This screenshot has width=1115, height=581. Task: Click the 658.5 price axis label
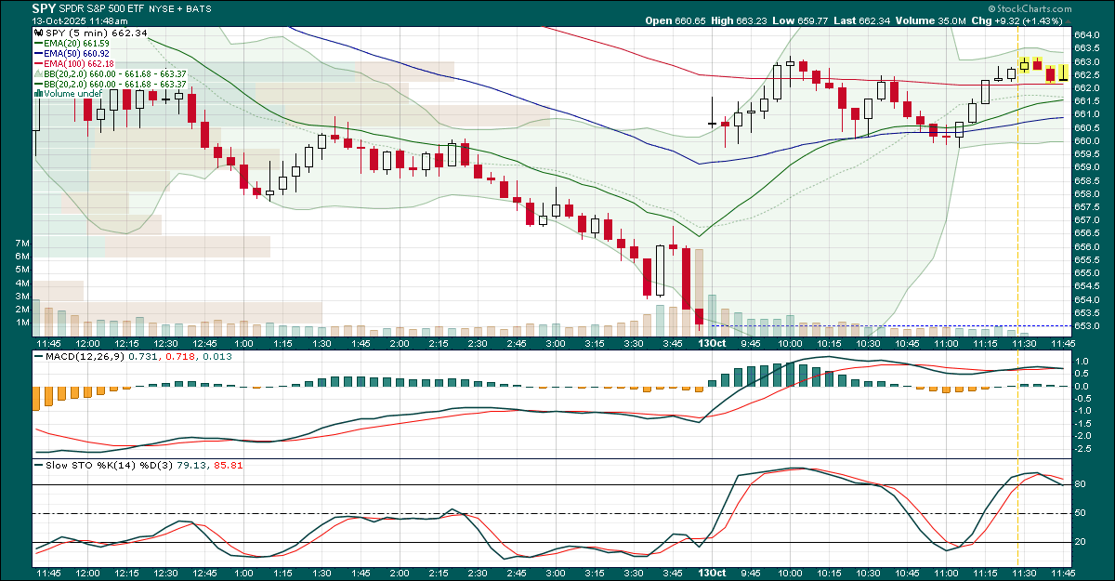[1086, 180]
